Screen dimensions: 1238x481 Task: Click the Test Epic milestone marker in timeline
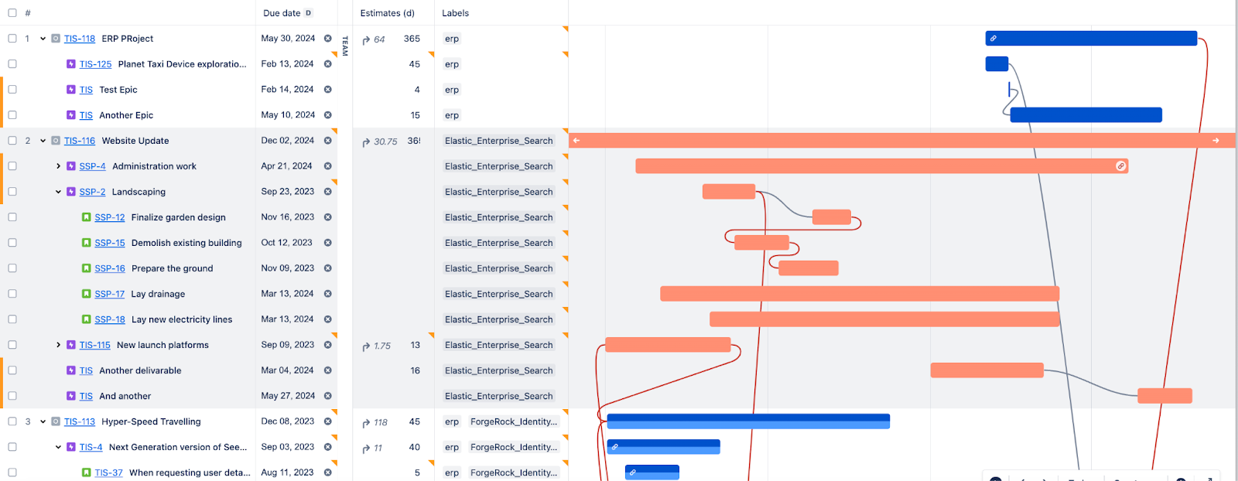pos(1010,90)
